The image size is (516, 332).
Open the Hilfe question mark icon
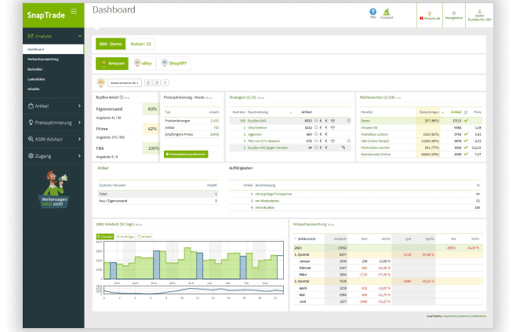(x=372, y=12)
